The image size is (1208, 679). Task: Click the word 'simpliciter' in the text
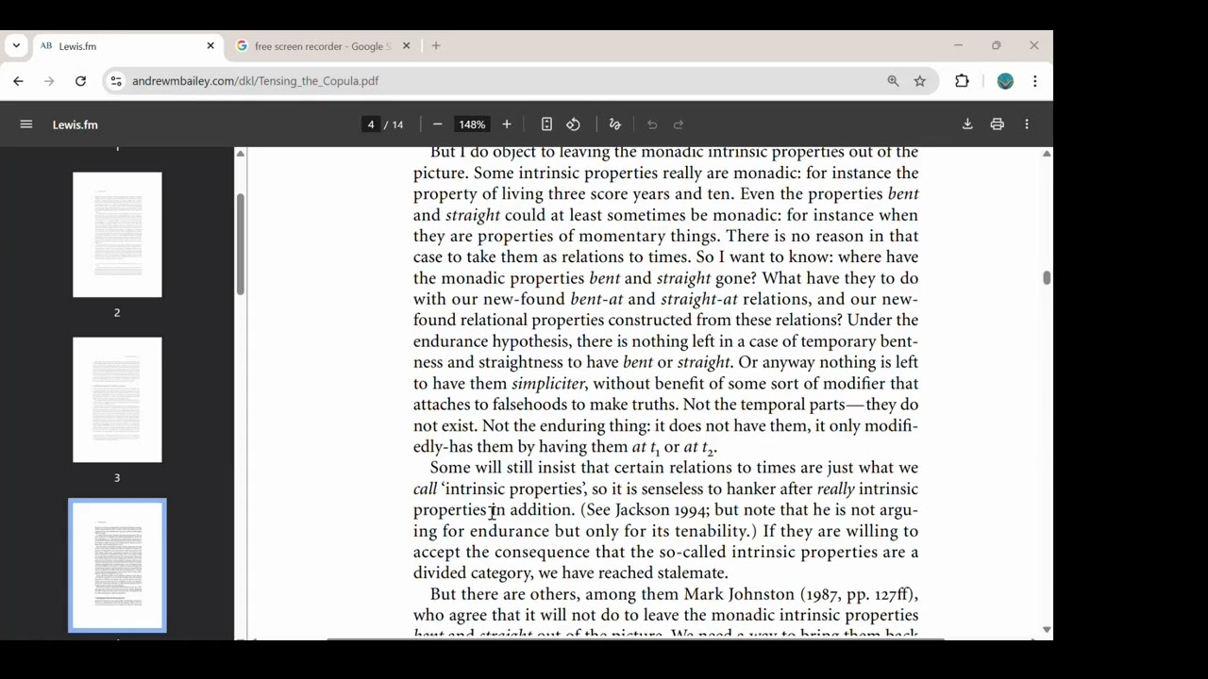tap(548, 384)
